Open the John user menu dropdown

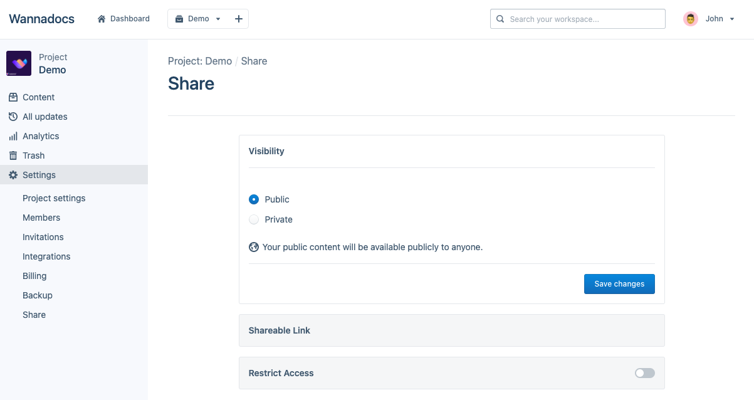[719, 19]
